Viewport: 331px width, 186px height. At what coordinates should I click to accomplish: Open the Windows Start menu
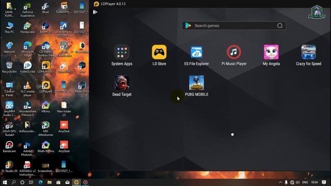[5, 182]
